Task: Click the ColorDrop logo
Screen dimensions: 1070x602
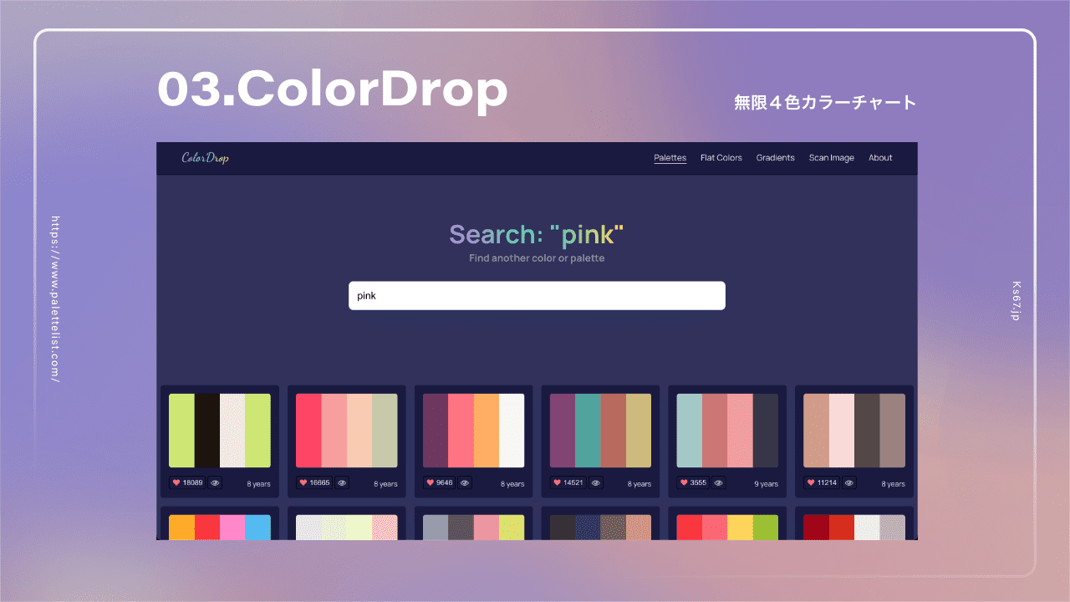Action: (205, 158)
